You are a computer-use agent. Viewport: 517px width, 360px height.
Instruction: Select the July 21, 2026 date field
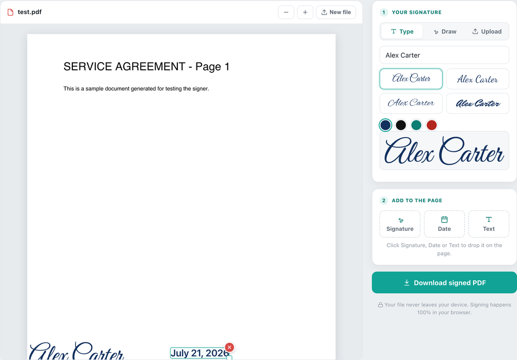click(x=199, y=353)
